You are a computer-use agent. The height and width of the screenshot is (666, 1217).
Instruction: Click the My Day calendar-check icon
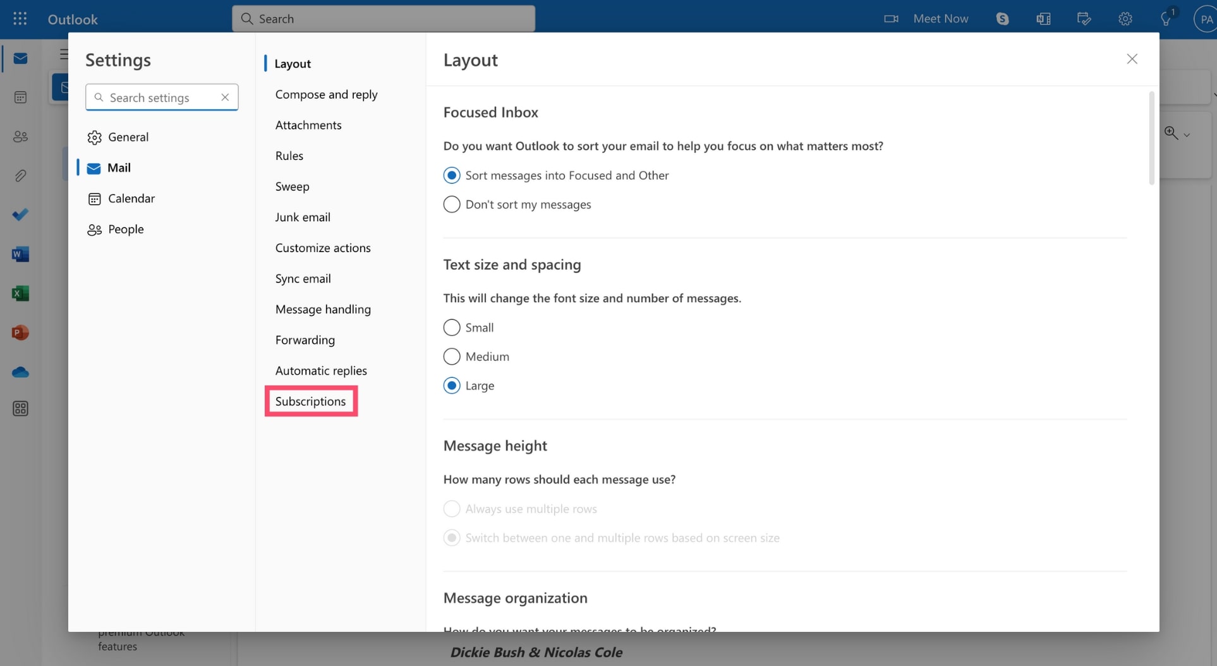[x=1084, y=19]
